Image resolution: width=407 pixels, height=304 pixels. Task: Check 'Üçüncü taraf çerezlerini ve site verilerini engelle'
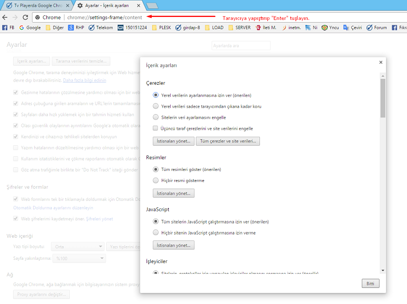155,128
